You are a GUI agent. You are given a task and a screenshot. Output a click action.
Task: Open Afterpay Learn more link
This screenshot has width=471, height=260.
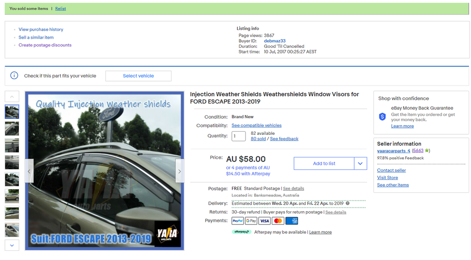coord(321,232)
